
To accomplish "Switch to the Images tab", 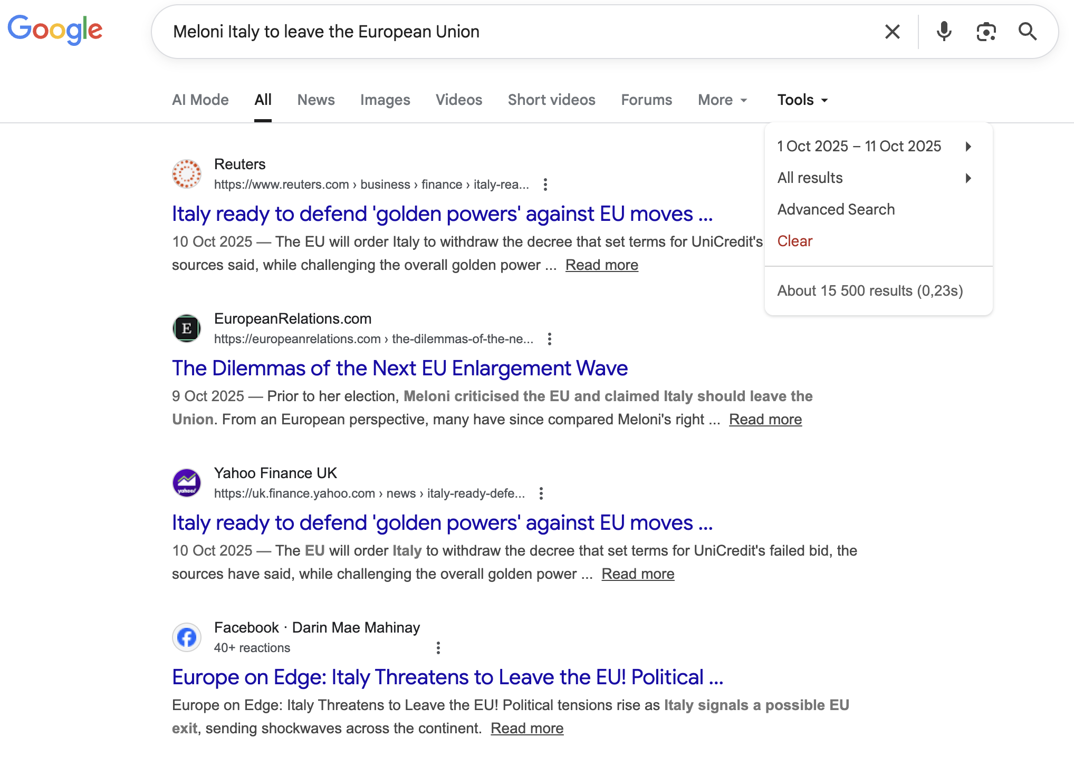I will point(385,100).
